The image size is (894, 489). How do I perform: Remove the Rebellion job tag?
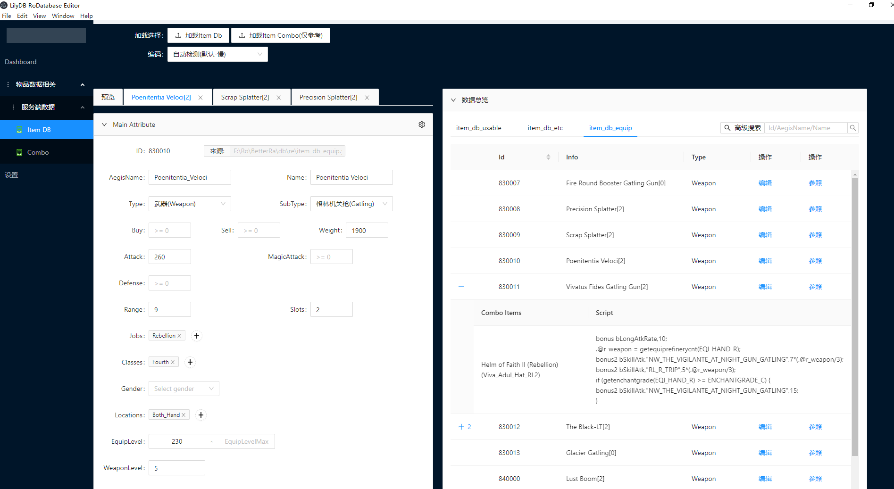179,336
